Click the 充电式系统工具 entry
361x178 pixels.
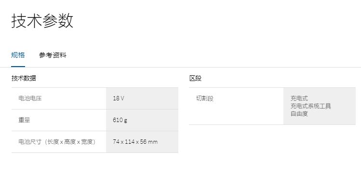(x=310, y=106)
